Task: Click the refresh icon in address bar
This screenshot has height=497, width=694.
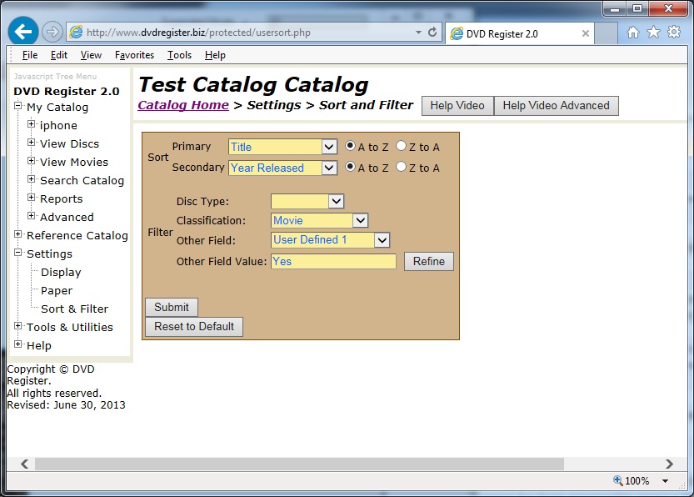Action: click(x=432, y=32)
